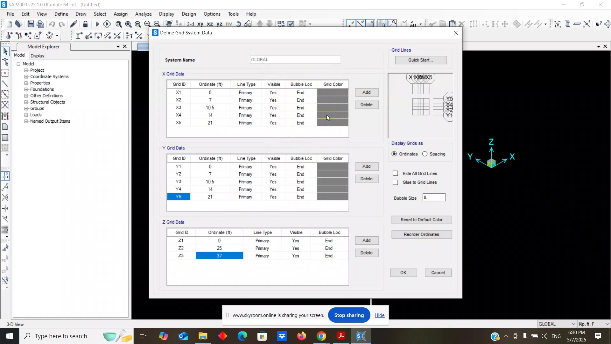The height and width of the screenshot is (344, 611).
Task: Expand the Coordinate Systems tree node
Action: pos(26,76)
